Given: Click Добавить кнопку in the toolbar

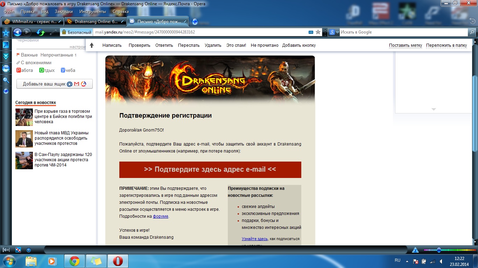Looking at the screenshot, I should point(299,45).
